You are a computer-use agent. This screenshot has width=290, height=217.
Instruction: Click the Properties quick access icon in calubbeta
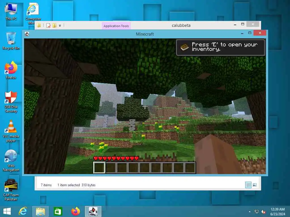coord(48,25)
